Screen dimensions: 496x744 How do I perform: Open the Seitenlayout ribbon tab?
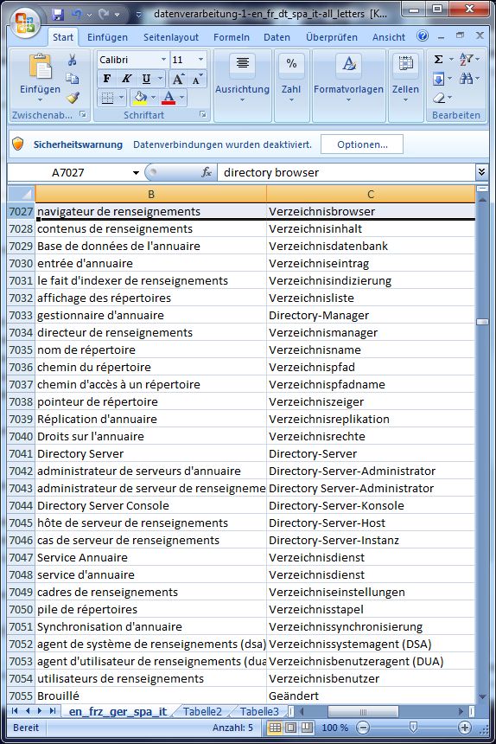coord(171,37)
